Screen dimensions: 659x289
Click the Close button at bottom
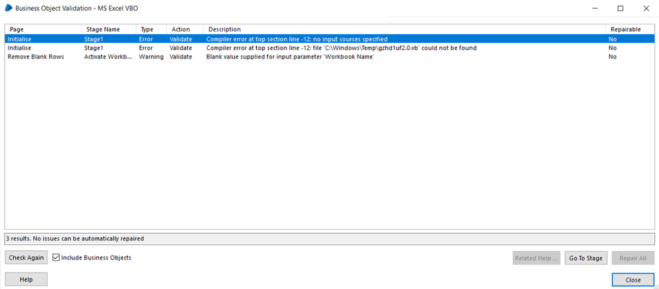point(633,280)
